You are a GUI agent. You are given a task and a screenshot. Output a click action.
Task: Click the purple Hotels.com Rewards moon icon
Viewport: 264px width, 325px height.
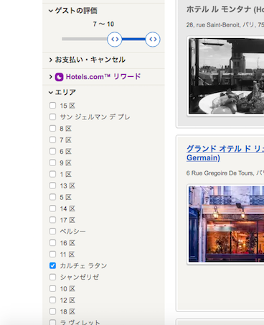59,77
